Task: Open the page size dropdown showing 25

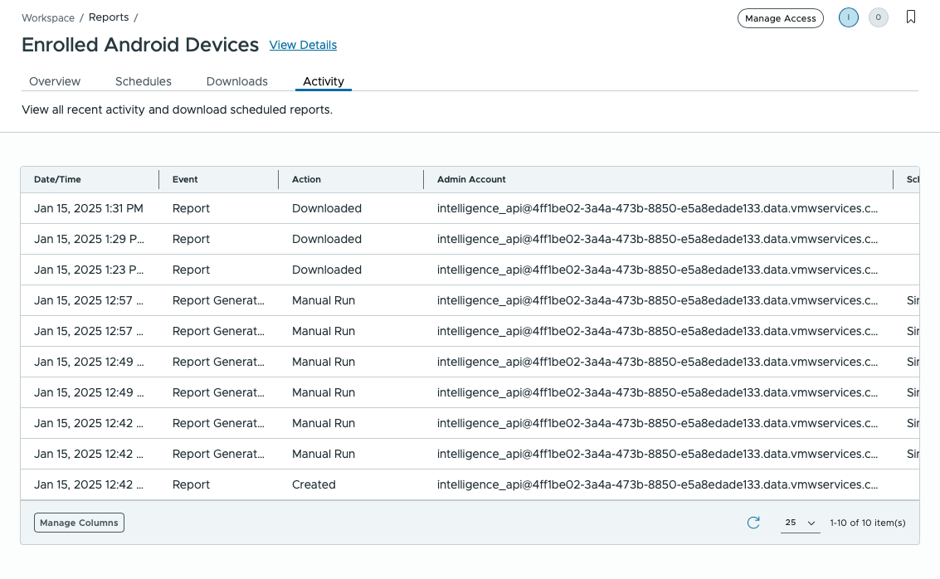Action: pos(799,523)
